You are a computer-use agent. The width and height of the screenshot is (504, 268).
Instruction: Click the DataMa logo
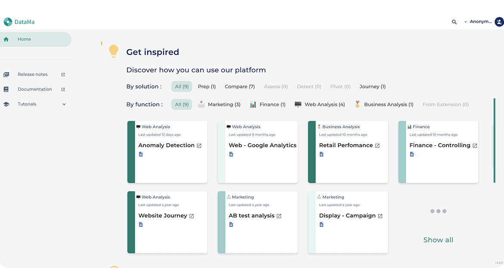19,22
